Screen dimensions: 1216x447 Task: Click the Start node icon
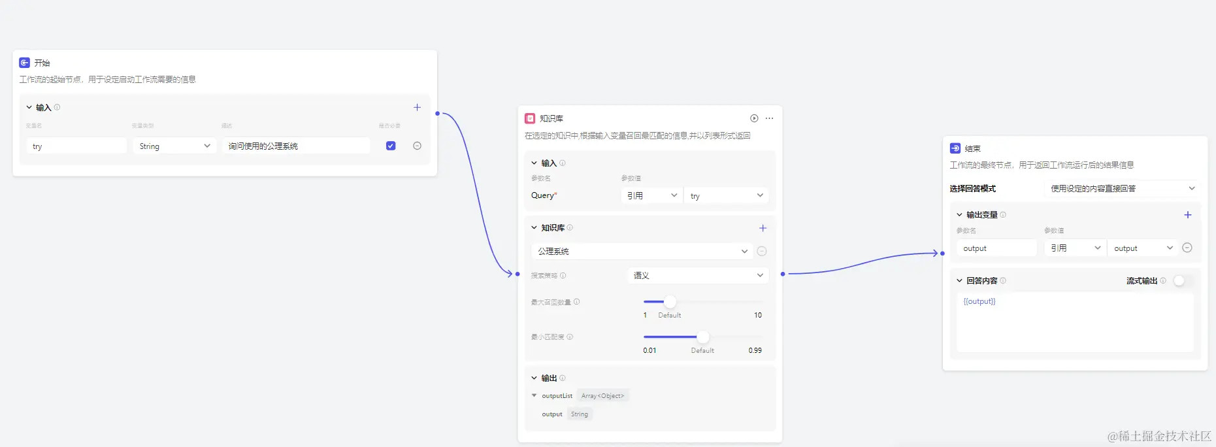[x=24, y=63]
